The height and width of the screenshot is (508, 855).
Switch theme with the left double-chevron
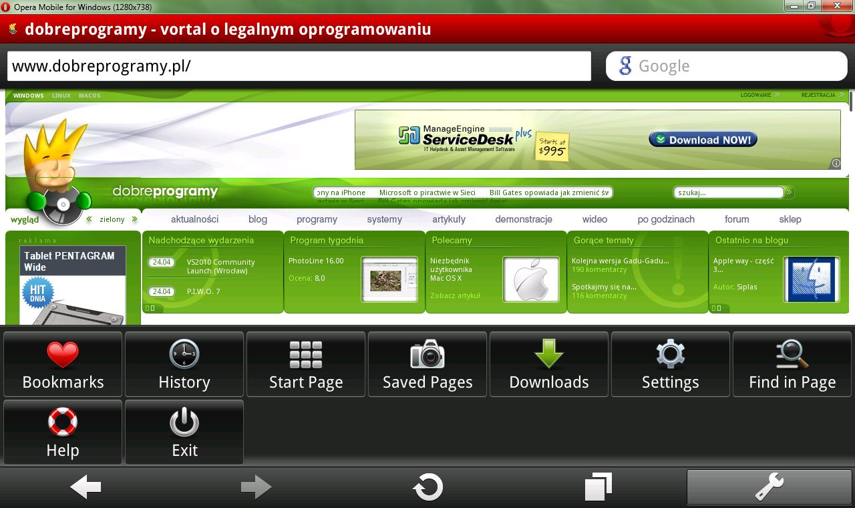[90, 219]
